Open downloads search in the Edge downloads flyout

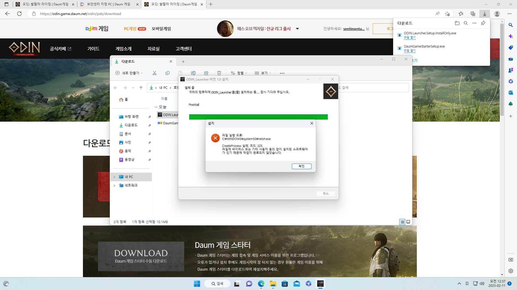[x=466, y=23]
